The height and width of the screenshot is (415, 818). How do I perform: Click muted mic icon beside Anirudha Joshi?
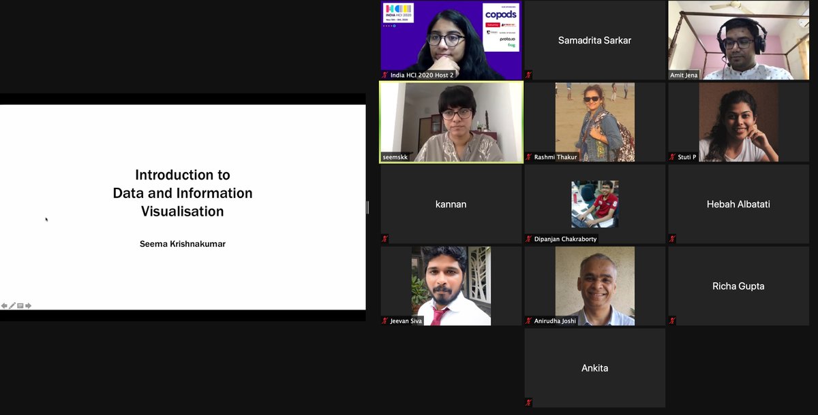tap(530, 320)
